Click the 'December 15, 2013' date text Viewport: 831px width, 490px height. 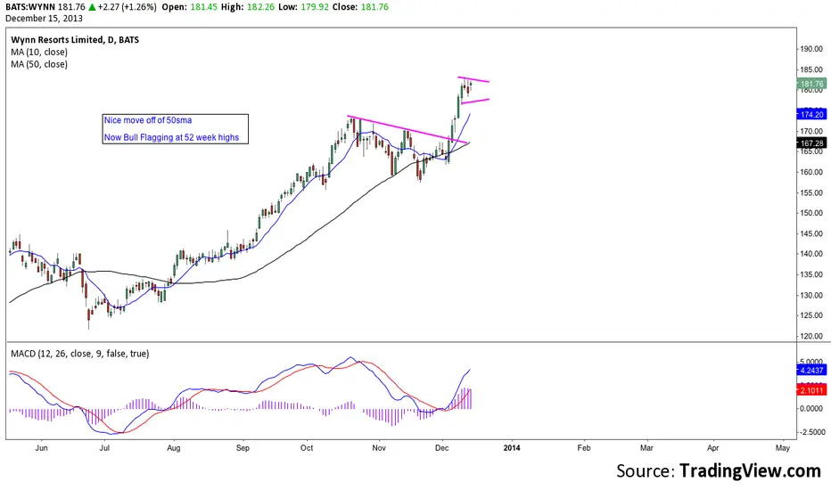[44, 18]
